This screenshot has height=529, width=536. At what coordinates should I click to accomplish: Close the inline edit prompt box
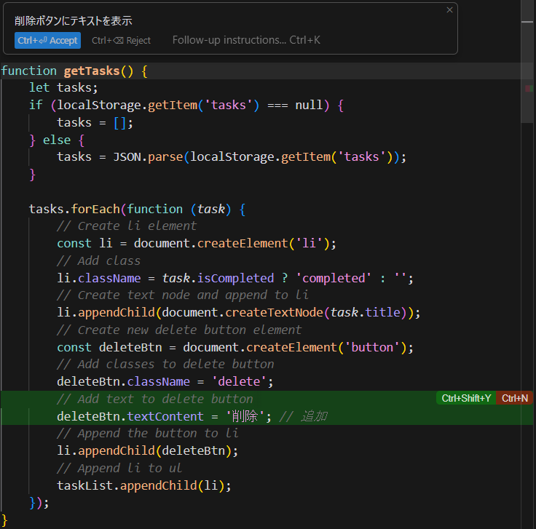[x=449, y=10]
